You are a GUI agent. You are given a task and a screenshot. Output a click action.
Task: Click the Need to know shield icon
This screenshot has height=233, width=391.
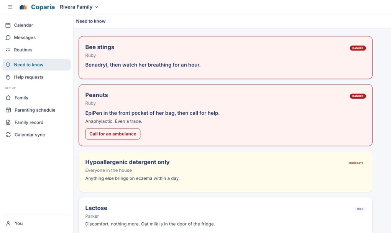point(8,65)
